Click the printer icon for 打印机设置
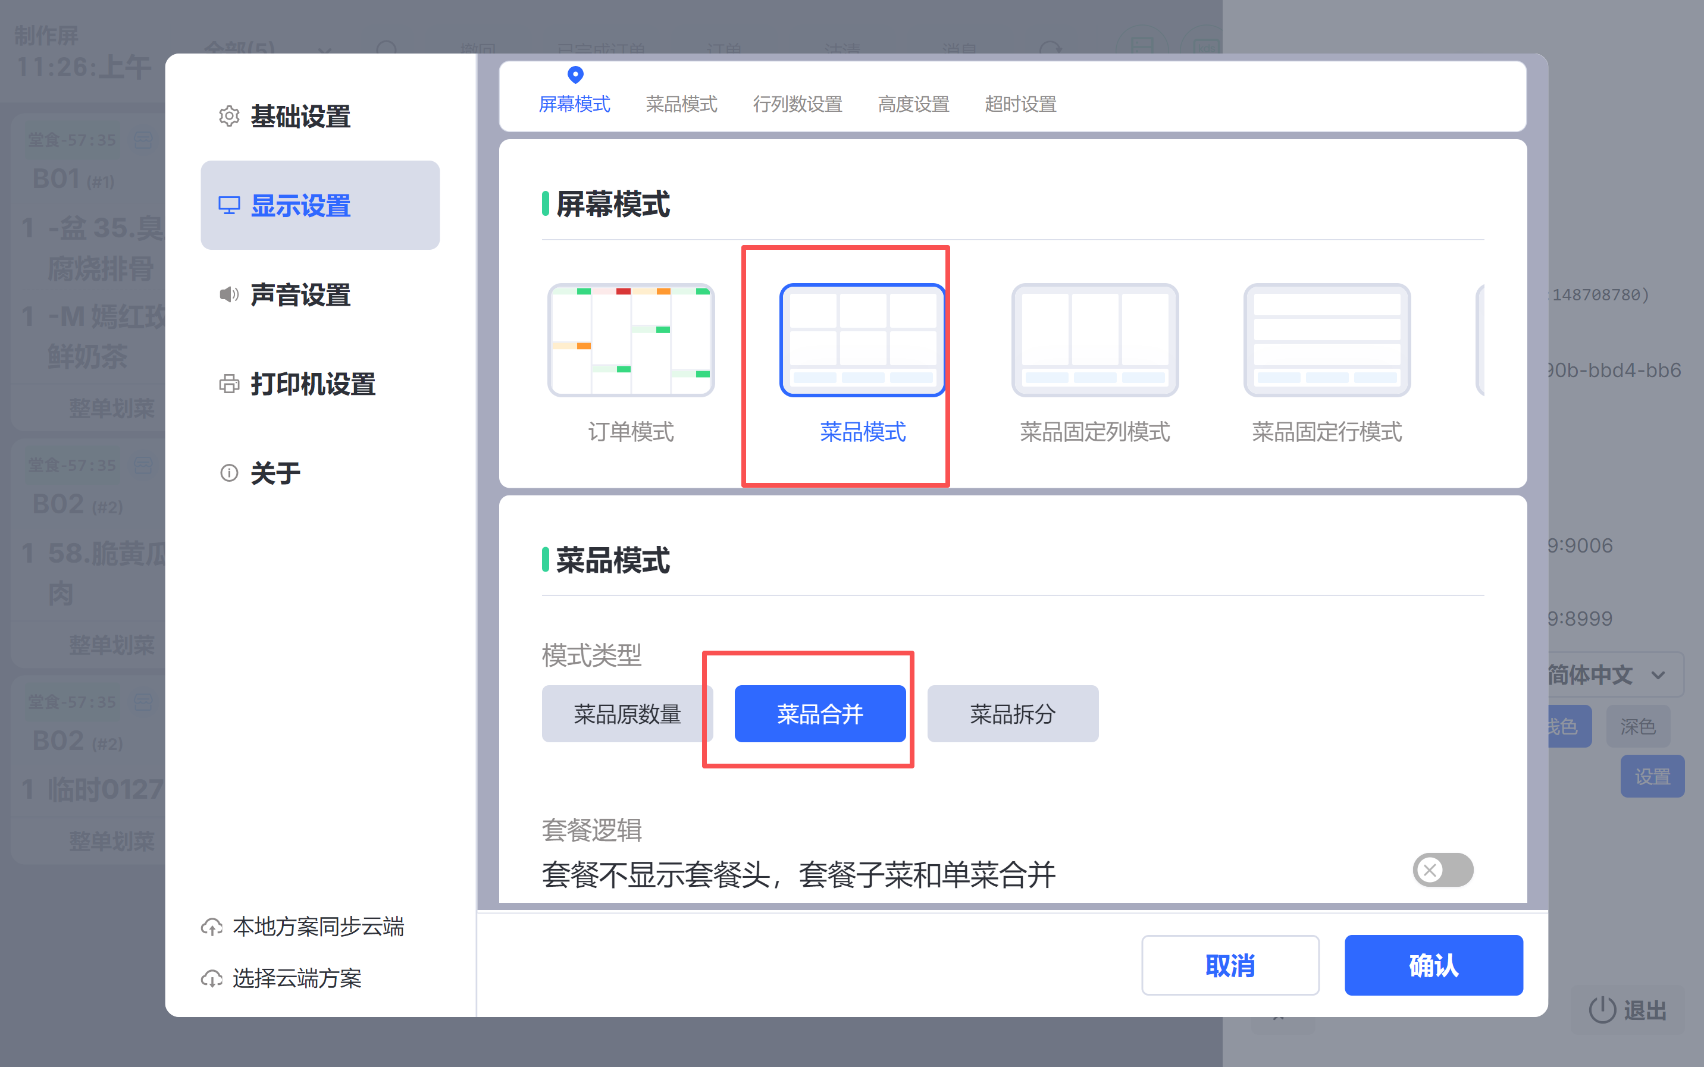 click(228, 384)
